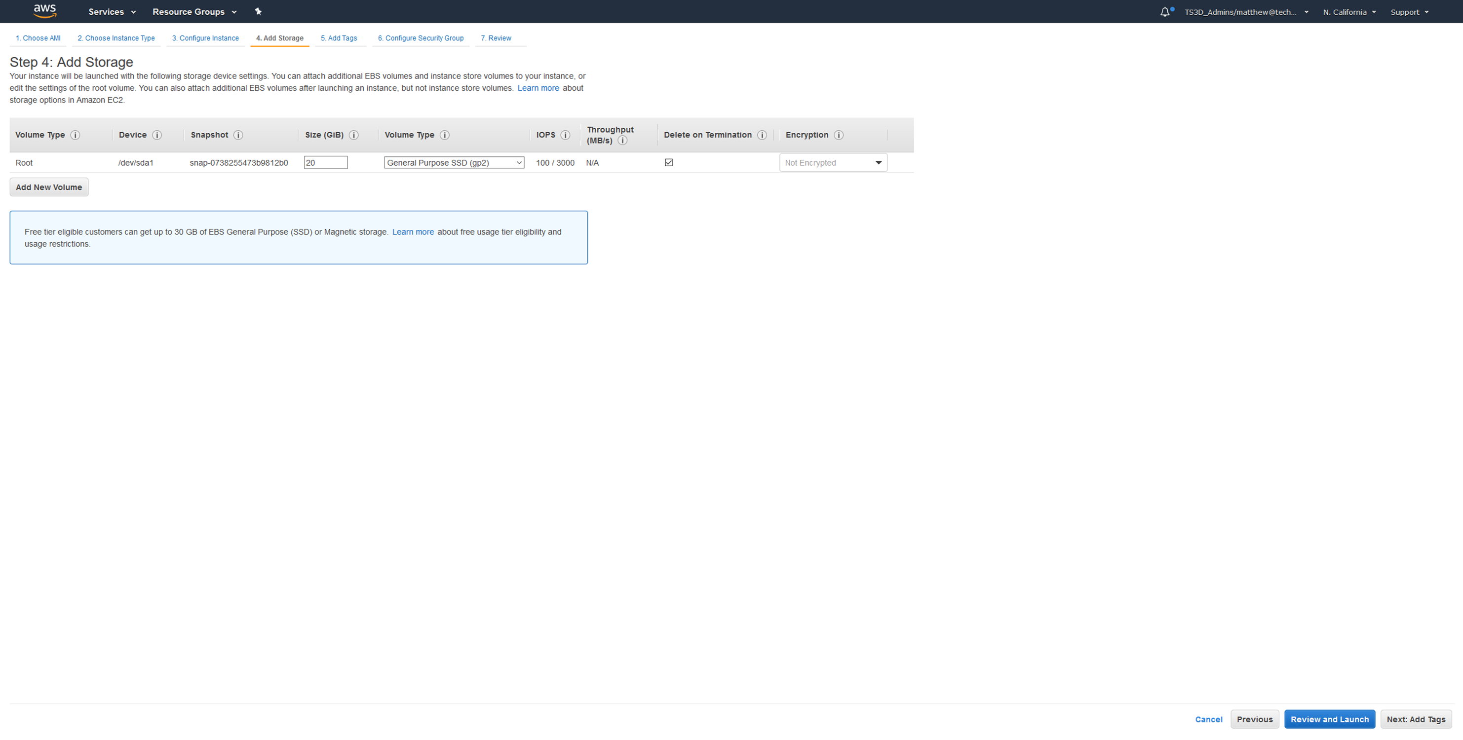Viewport: 1463px width, 740px height.
Task: Select the Size field showing 20
Action: pos(325,162)
